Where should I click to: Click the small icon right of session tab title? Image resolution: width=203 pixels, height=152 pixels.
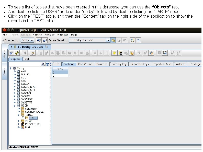pos(47,47)
